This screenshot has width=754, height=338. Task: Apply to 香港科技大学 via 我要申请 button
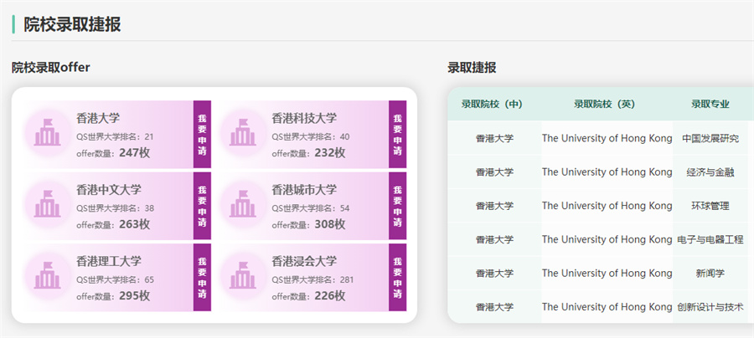point(397,134)
